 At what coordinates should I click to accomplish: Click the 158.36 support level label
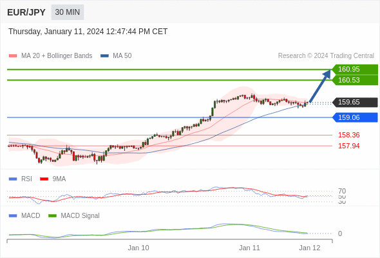point(348,135)
